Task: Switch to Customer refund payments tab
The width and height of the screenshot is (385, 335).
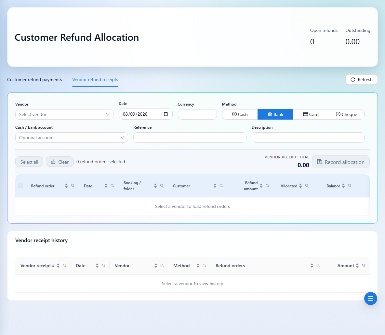Action: point(34,80)
